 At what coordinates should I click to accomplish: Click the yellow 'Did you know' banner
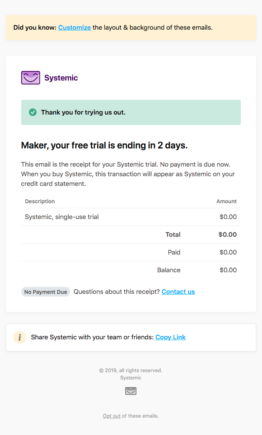tap(131, 27)
